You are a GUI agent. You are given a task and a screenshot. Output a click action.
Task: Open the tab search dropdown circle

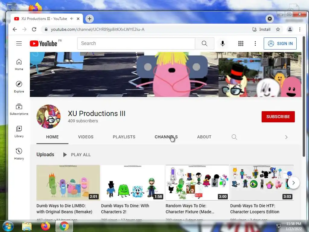[x=270, y=19]
